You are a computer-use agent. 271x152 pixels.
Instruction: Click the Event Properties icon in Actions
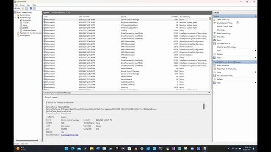(x=215, y=65)
